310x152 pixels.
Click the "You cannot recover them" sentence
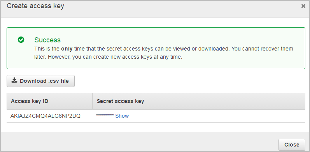click(x=262, y=49)
